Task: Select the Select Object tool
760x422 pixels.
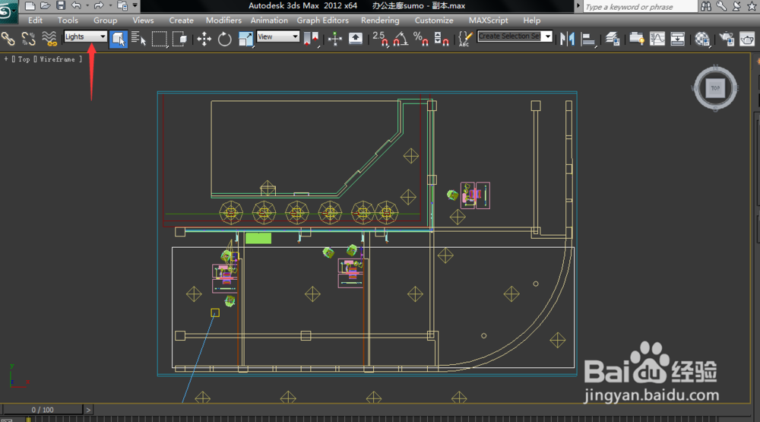Action: tap(119, 38)
